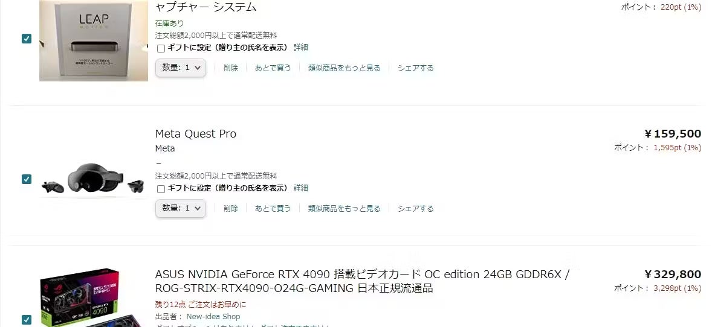
Task: Share the Meta Quest Pro item
Action: click(415, 209)
